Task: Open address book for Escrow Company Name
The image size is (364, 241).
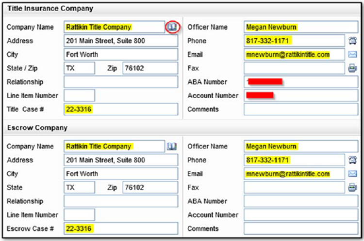Action: [x=172, y=146]
